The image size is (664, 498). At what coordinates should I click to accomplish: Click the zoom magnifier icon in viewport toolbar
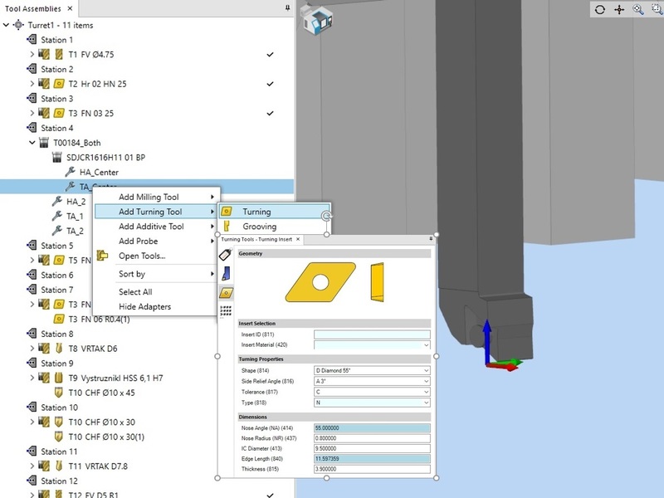(x=638, y=10)
